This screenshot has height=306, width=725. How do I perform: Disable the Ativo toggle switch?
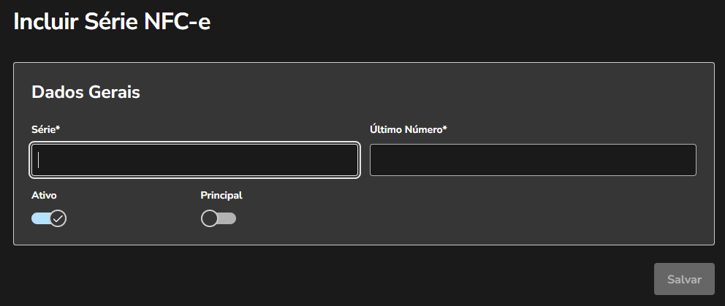(x=49, y=218)
